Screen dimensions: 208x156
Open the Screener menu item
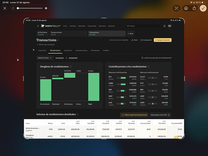[x=111, y=26]
